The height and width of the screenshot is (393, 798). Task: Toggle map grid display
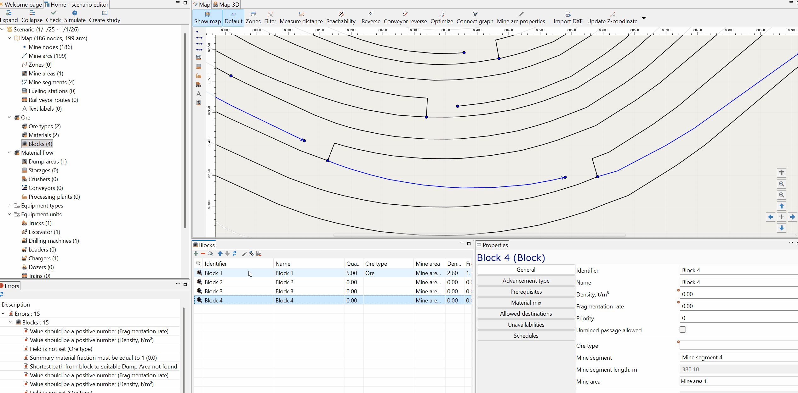781,173
